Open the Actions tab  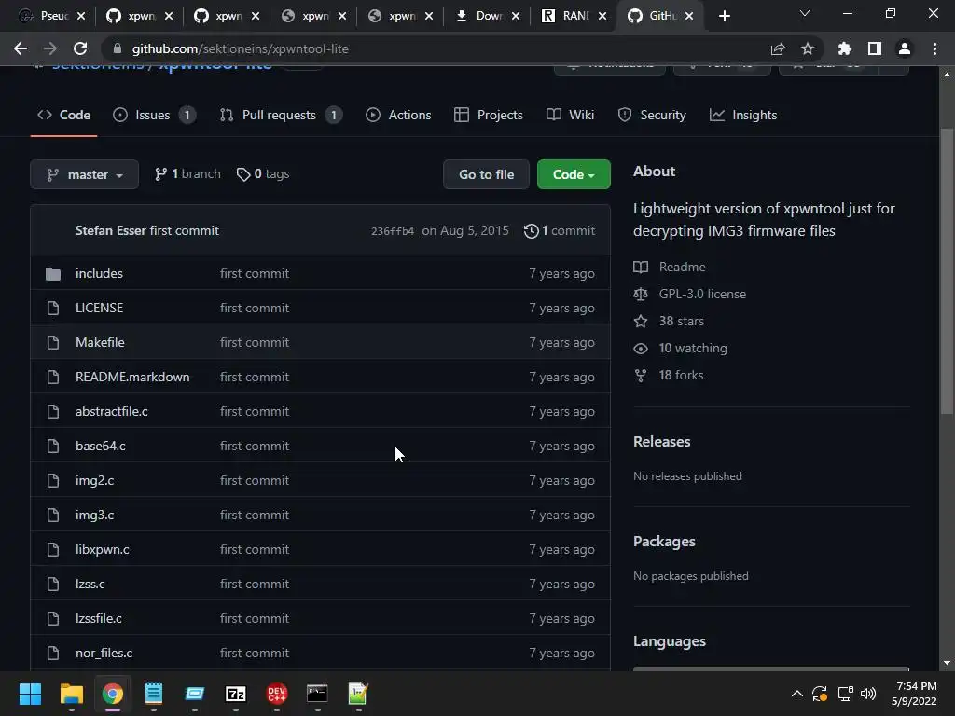[x=398, y=115]
